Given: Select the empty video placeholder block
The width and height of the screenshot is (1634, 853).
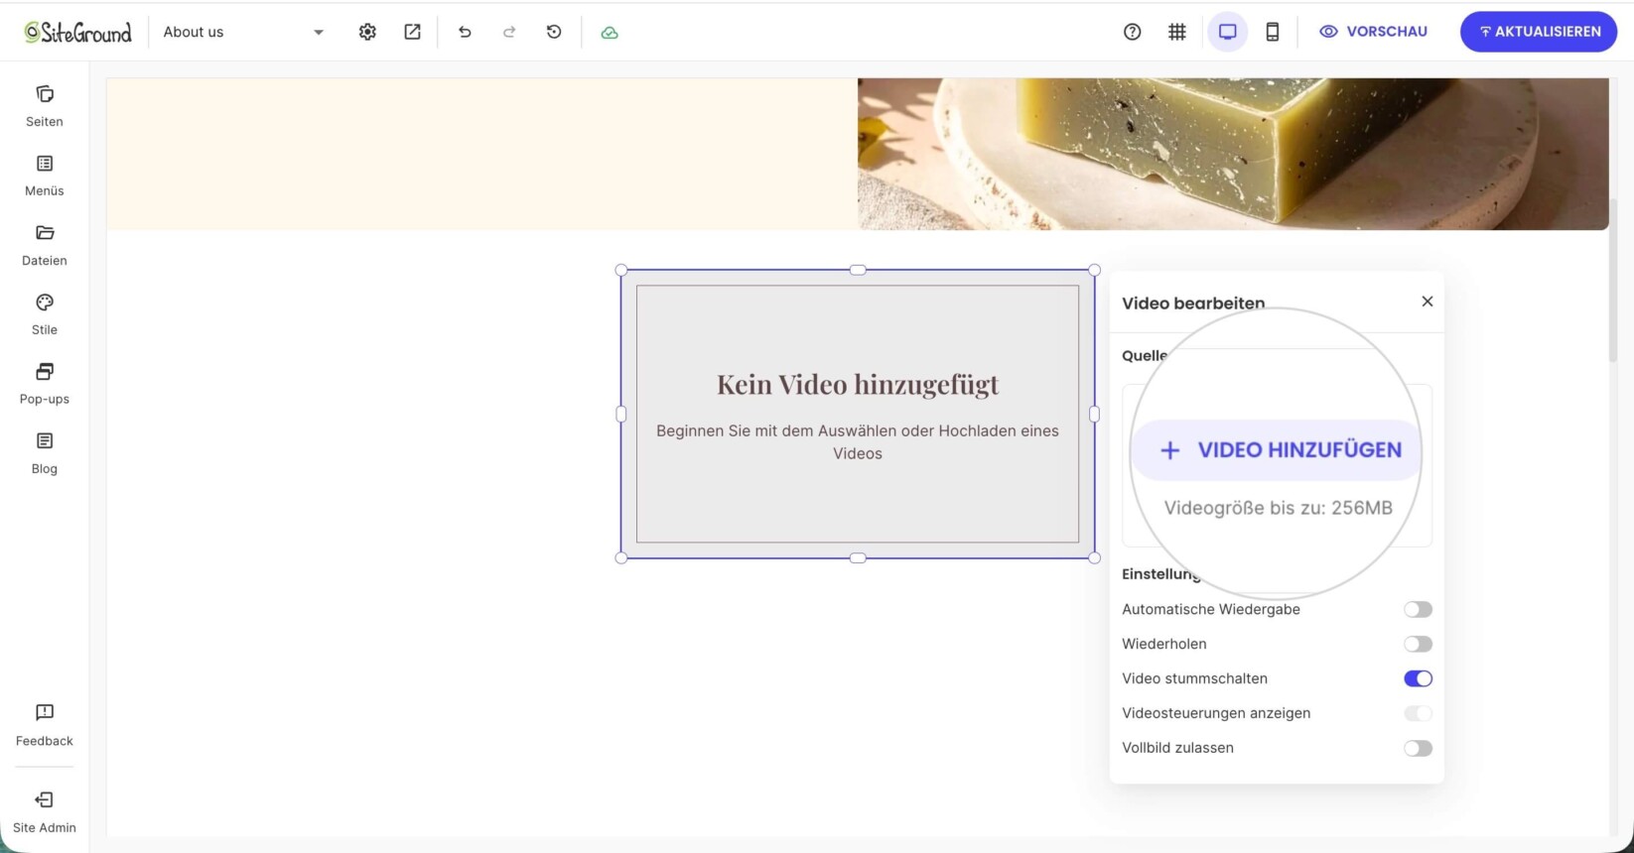Looking at the screenshot, I should (x=858, y=414).
